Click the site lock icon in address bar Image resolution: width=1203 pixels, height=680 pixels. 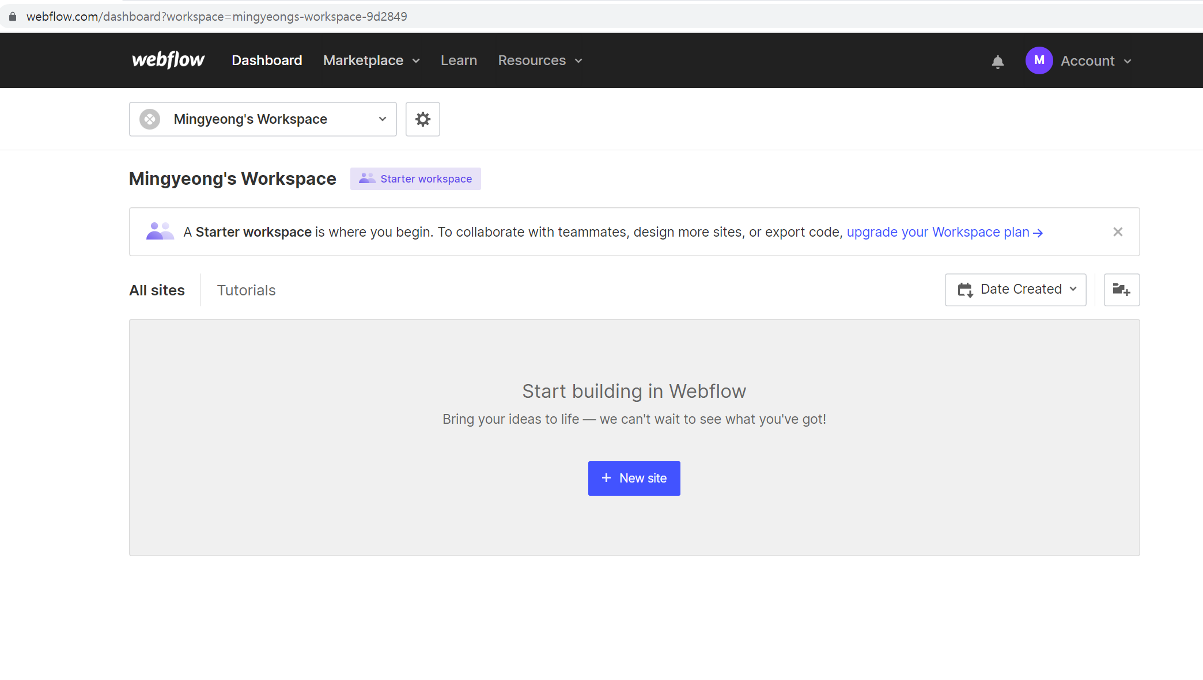point(13,16)
